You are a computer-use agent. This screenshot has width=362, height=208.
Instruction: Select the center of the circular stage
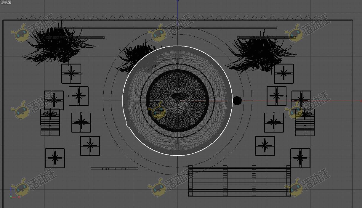[x=177, y=100]
